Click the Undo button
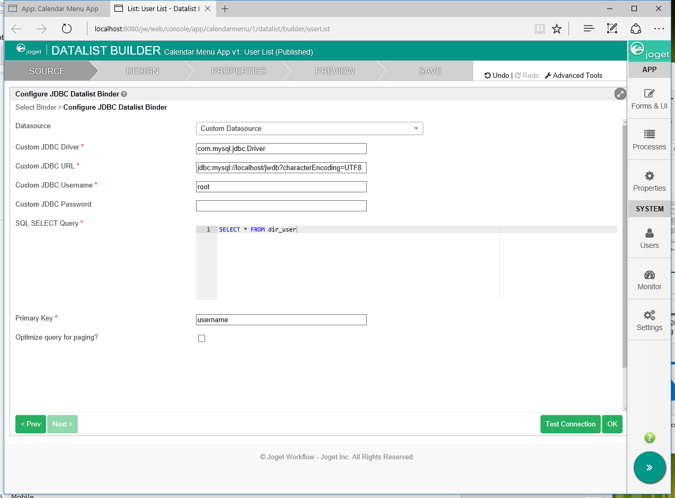675x498 pixels. coord(497,75)
